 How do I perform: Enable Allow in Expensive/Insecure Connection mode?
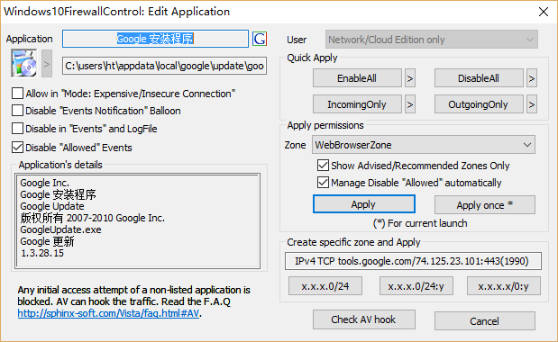click(17, 94)
